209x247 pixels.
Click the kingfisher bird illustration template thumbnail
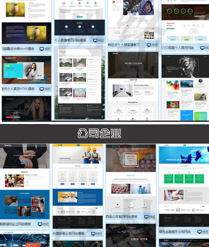26,21
